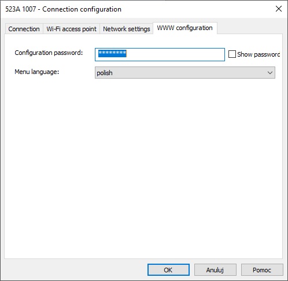Open the Menu language combo box
The image size is (288, 281).
click(185, 73)
